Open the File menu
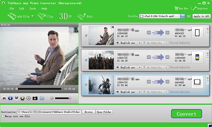This screenshot has height=127, width=212. tap(12, 8)
